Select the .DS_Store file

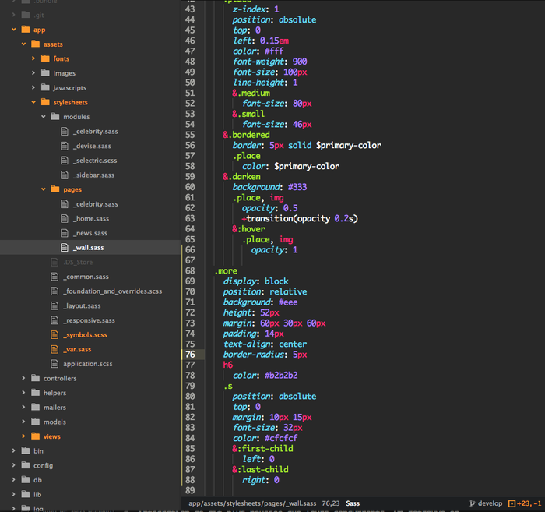(x=78, y=263)
